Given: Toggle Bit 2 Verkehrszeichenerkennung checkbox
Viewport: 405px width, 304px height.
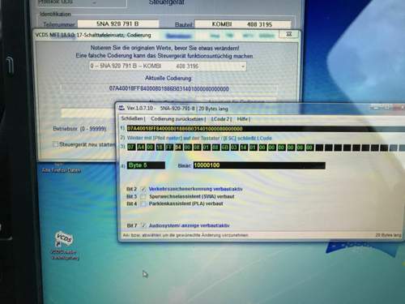Looking at the screenshot, I should (143, 189).
